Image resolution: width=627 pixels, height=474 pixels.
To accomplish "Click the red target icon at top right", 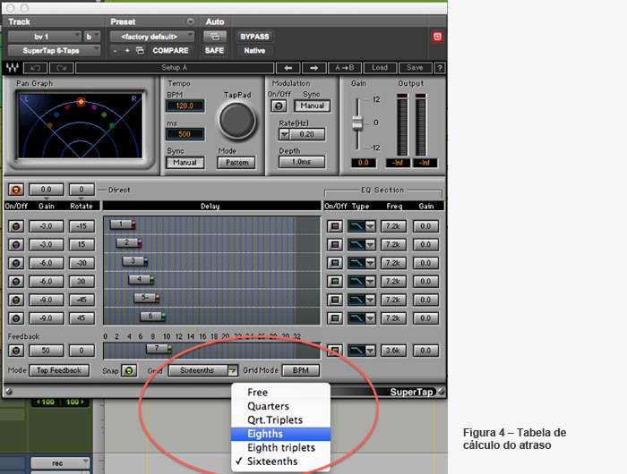I will (437, 37).
